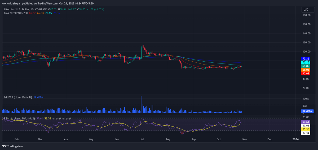
Task: Click the purple 59.61 RSI value tag
Action: tap(306, 122)
